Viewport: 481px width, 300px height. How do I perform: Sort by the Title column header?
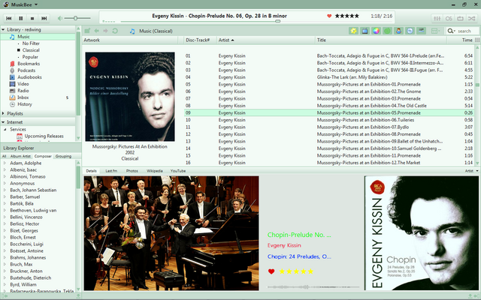(381, 40)
